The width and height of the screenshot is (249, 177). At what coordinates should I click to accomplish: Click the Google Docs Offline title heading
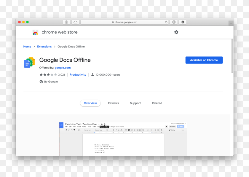(x=65, y=60)
